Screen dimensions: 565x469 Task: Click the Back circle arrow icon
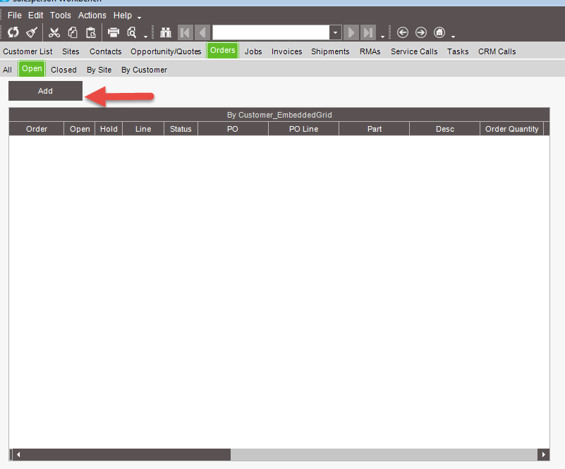[403, 32]
